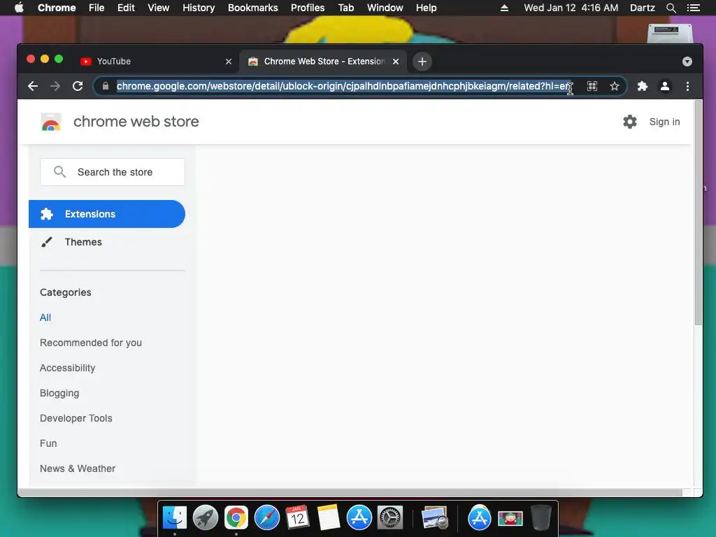This screenshot has width=716, height=537.
Task: Click the eject icon in menu bar
Action: [x=504, y=8]
